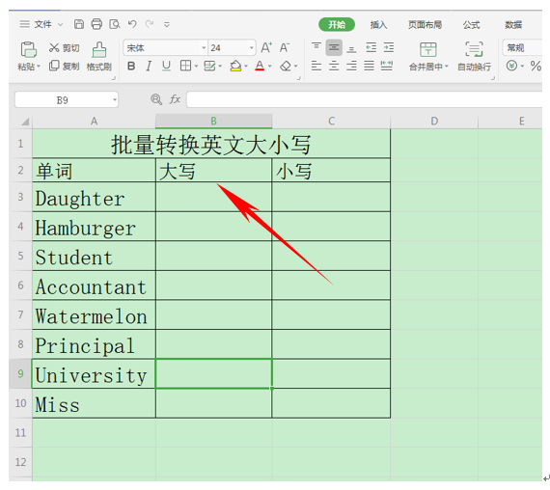Justify text alignment icon
Viewport: 550px width, 490px height.
coord(369,66)
